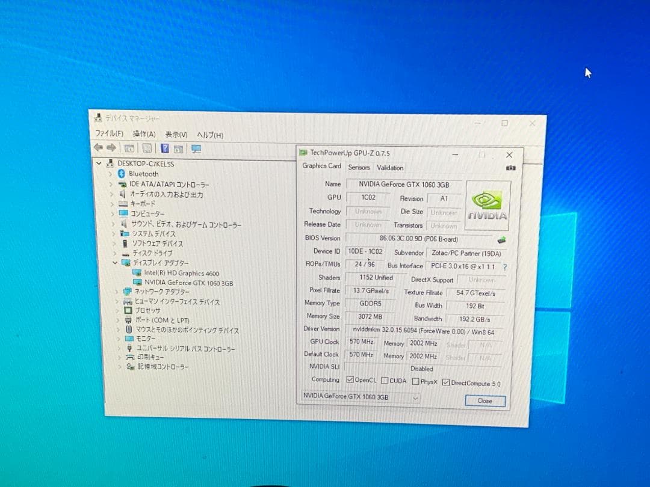Click the Memory Size value 3072 MB
Image resolution: width=650 pixels, height=487 pixels.
370,316
